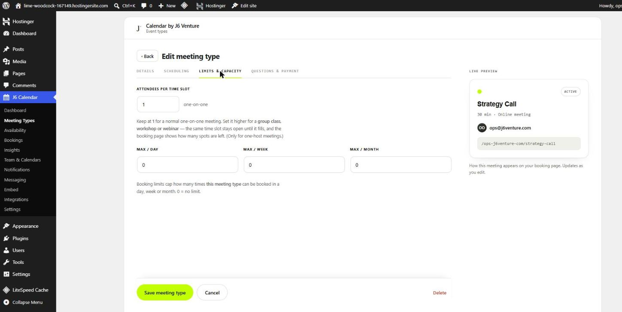622x312 pixels.
Task: Click the Pages icon in the sidebar
Action: (6, 73)
